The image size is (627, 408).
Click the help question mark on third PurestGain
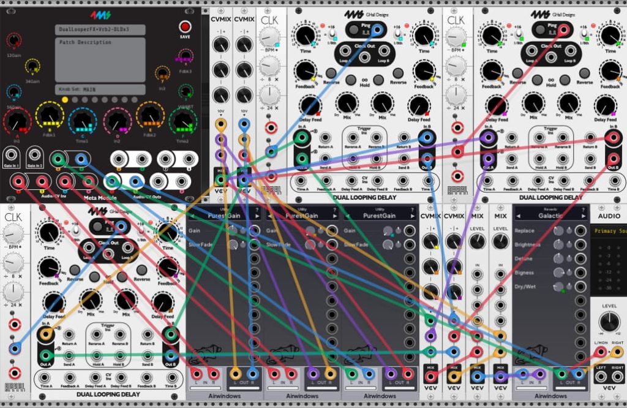click(412, 210)
